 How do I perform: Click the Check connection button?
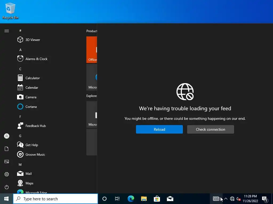211,129
